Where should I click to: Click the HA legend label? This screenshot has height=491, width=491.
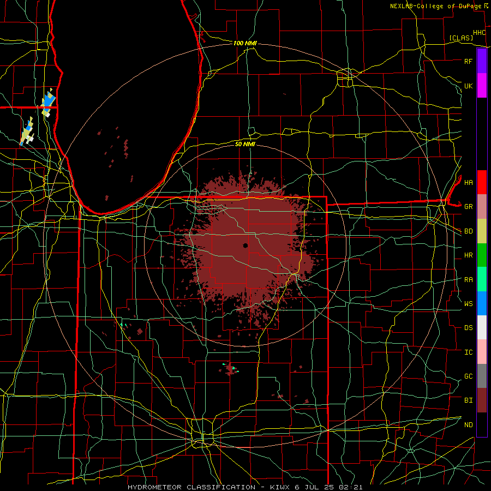pyautogui.click(x=468, y=182)
